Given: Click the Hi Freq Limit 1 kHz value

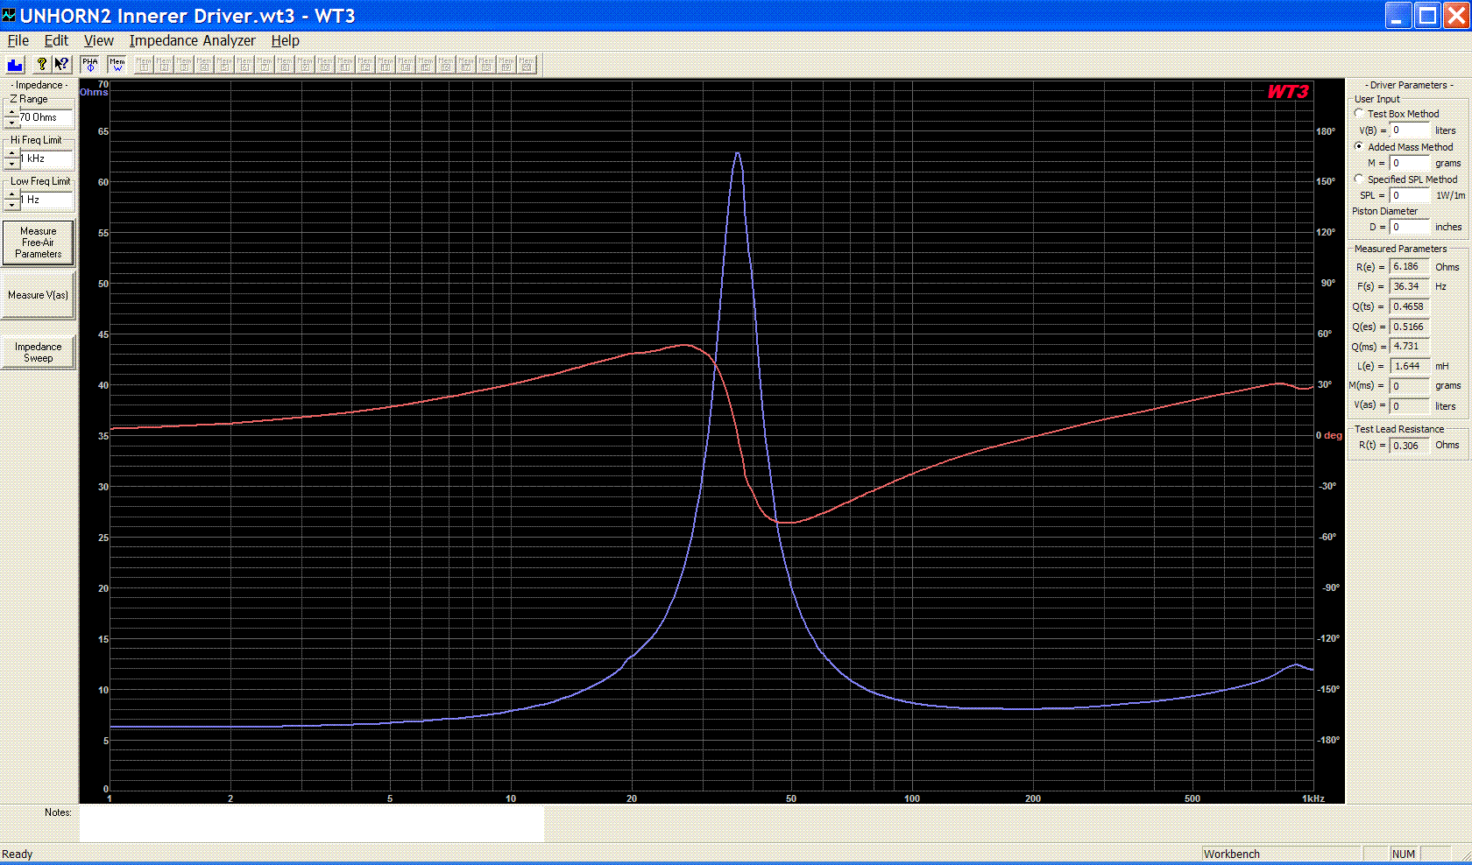Looking at the screenshot, I should (x=46, y=158).
